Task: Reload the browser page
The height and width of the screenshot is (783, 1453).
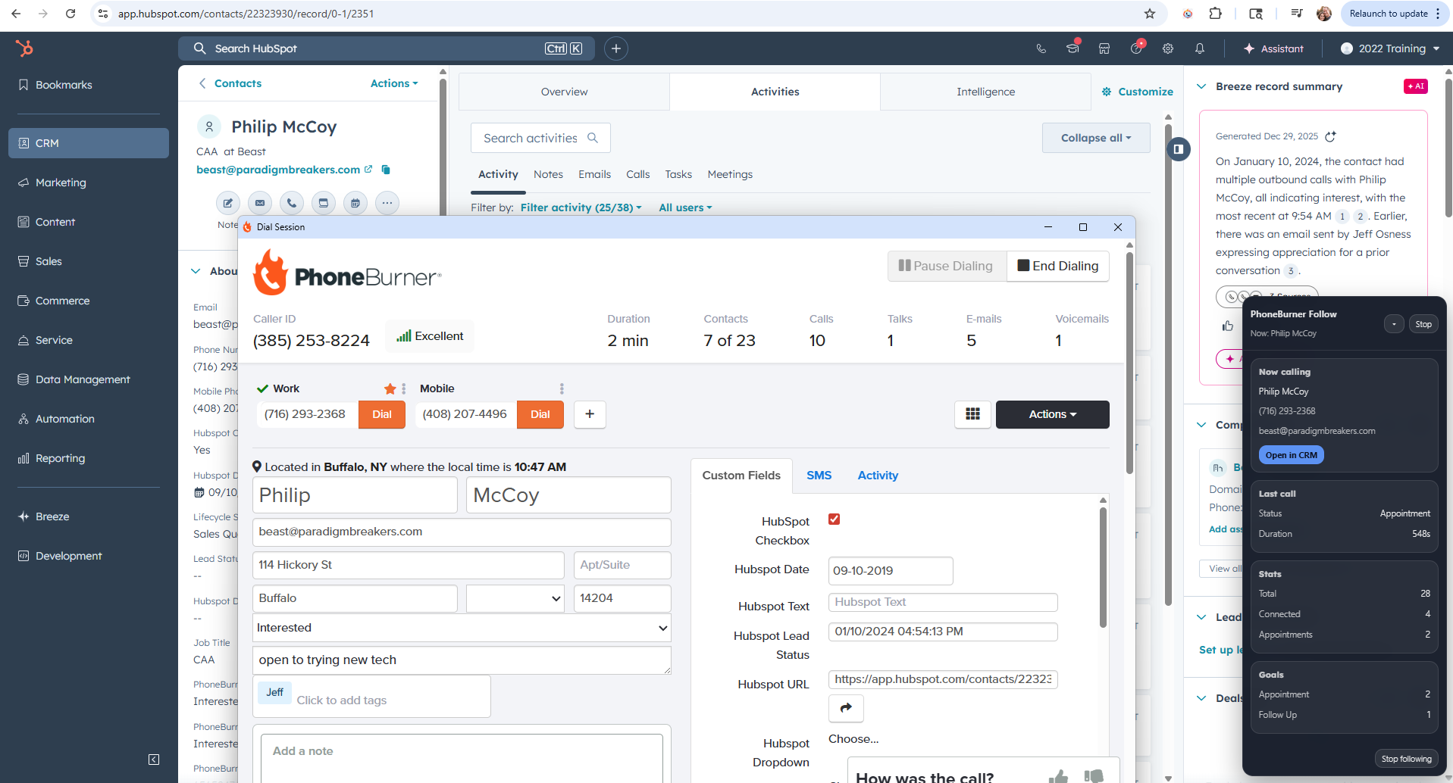Action: [70, 14]
